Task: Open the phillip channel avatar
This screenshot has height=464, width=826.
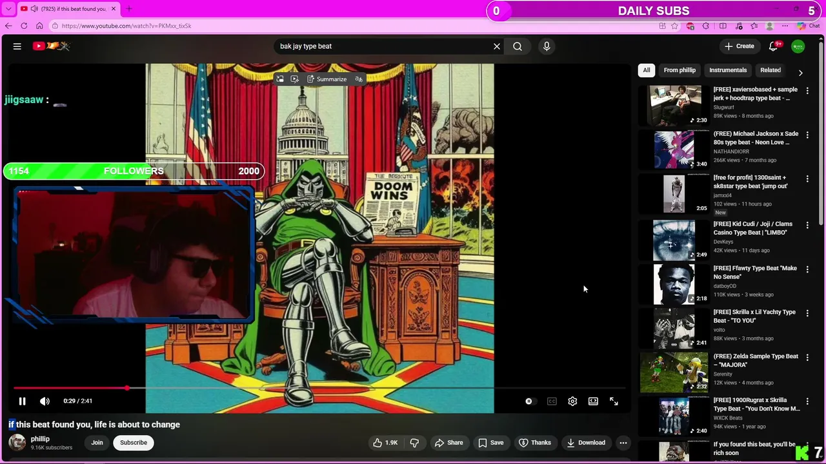Action: pyautogui.click(x=17, y=442)
